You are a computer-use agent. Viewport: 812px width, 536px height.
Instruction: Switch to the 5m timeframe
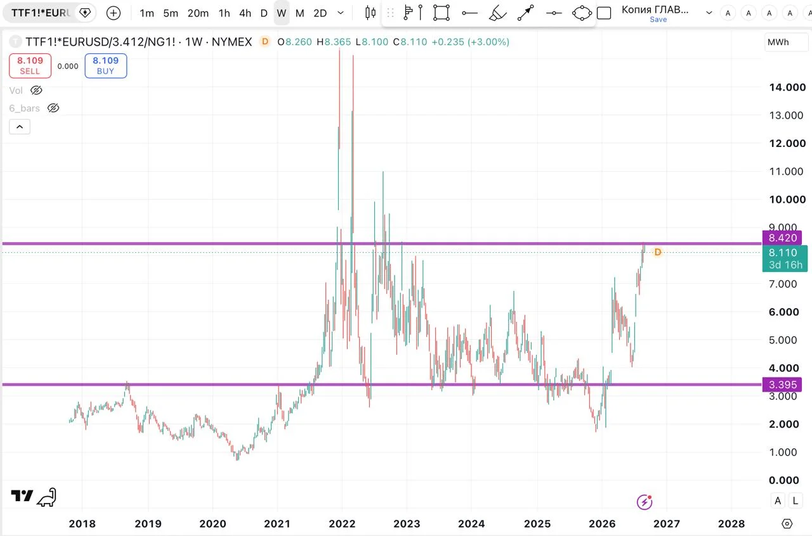coord(171,13)
